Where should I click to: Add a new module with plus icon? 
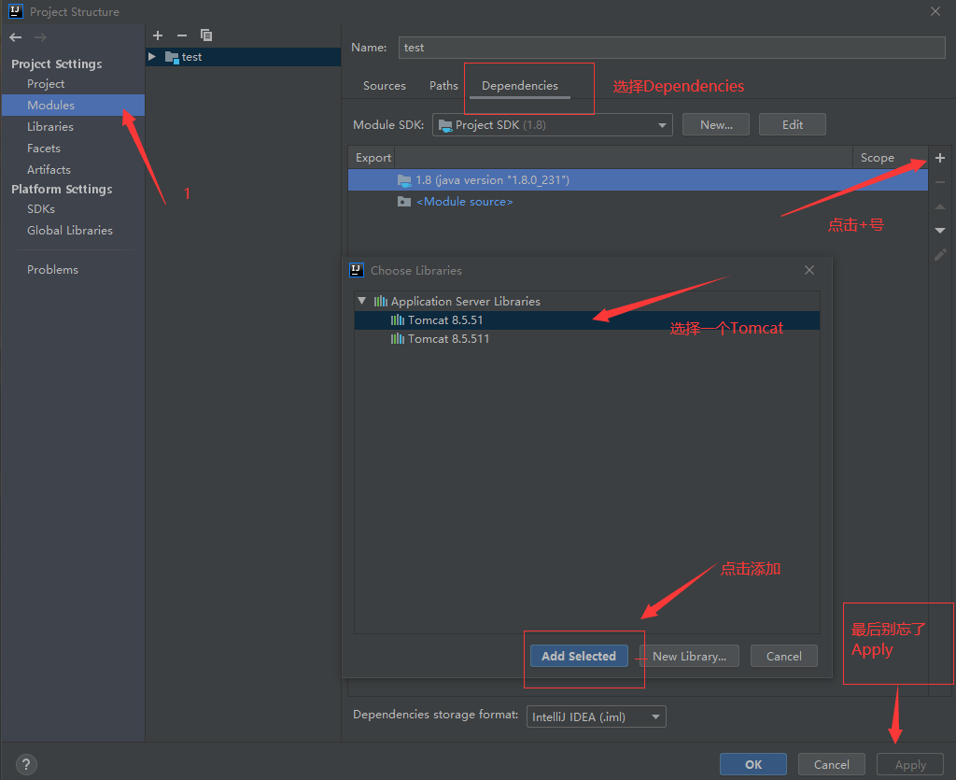[x=158, y=35]
